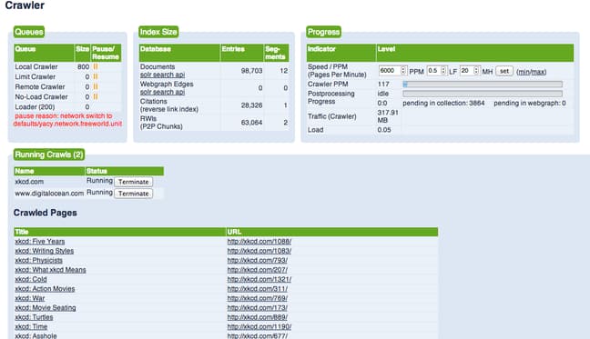Open the xkcd: Movie Seating title
The image size is (590, 339).
point(46,308)
